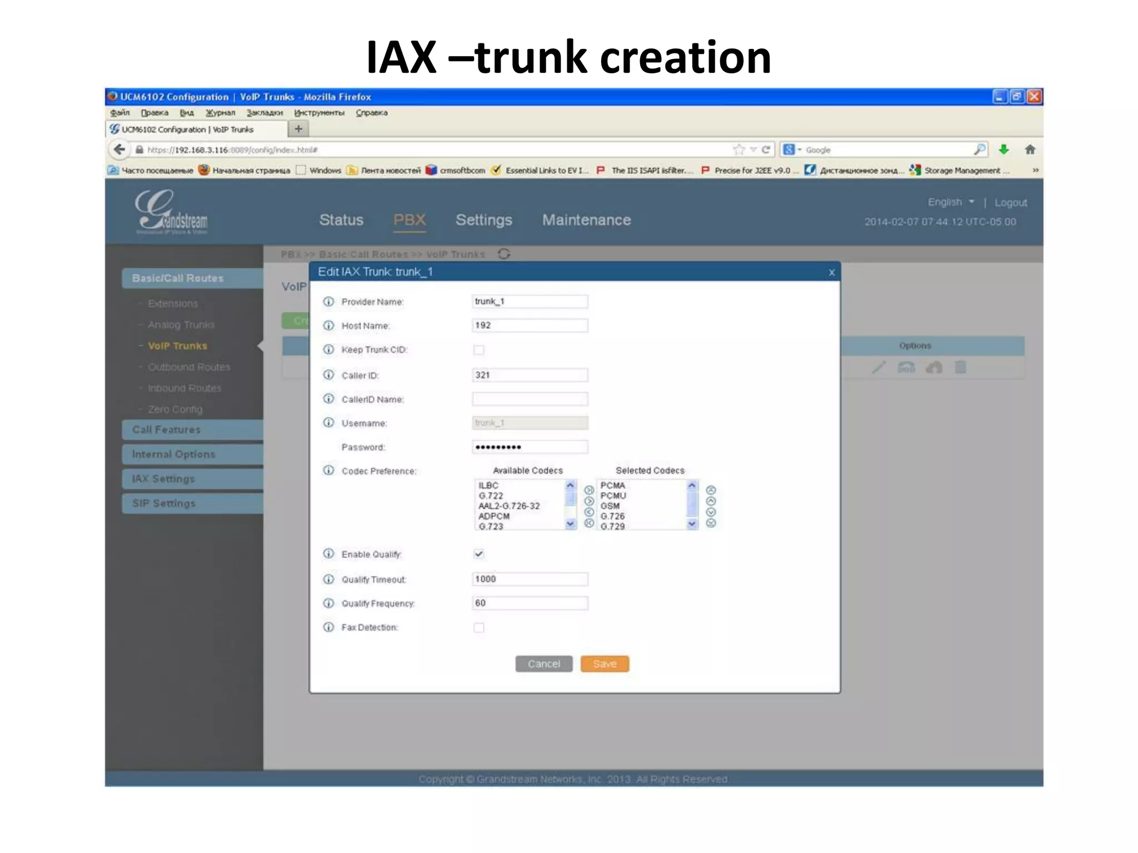Open the English language dropdown
This screenshot has height=853, width=1138.
point(951,202)
